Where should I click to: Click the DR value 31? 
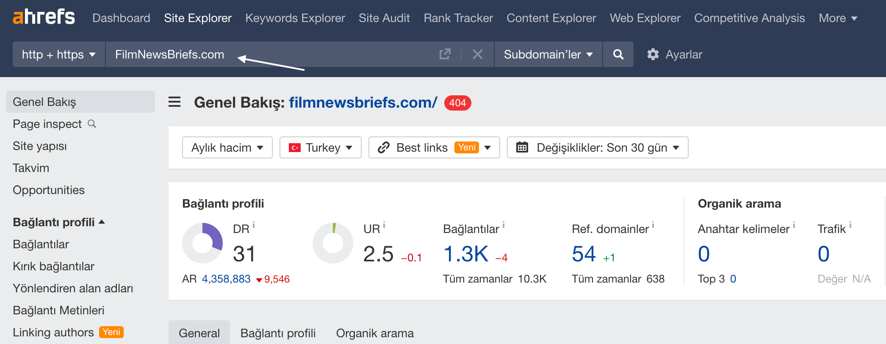(x=244, y=254)
